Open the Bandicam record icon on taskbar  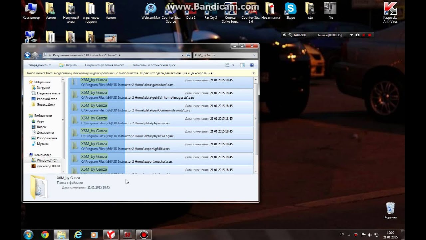tap(144, 235)
